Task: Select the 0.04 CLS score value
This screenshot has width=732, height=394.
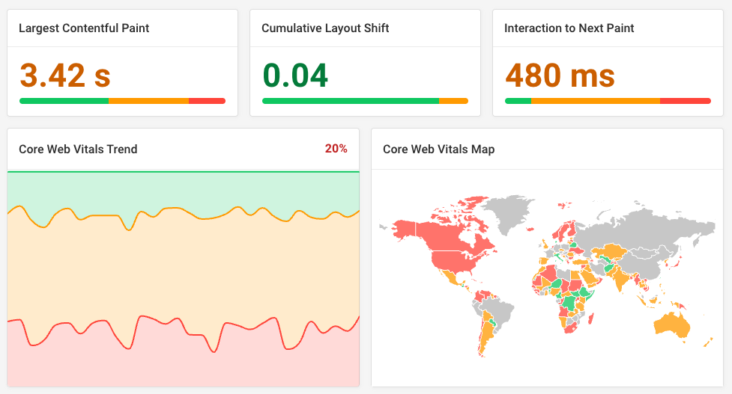Action: click(x=295, y=76)
